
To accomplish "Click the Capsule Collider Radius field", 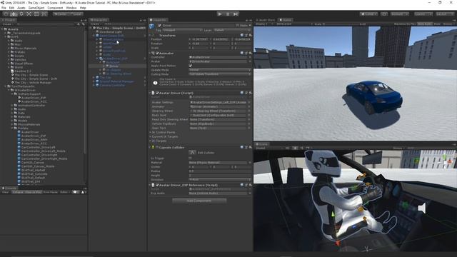I will (220, 171).
